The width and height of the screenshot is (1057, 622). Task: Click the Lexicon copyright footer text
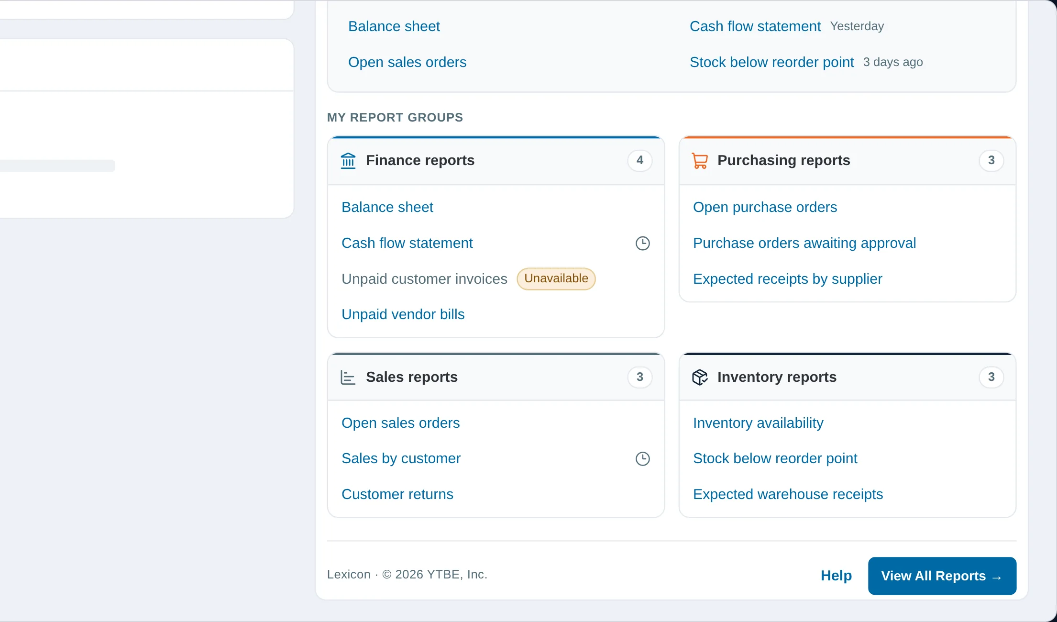[407, 575]
